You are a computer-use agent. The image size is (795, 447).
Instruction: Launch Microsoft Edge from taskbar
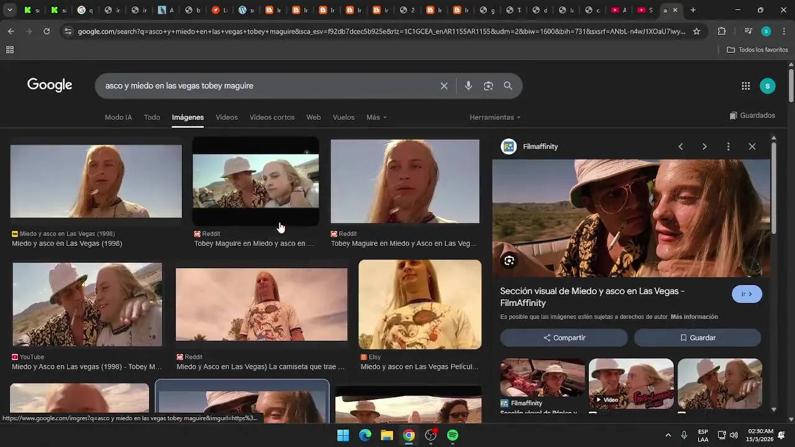365,435
